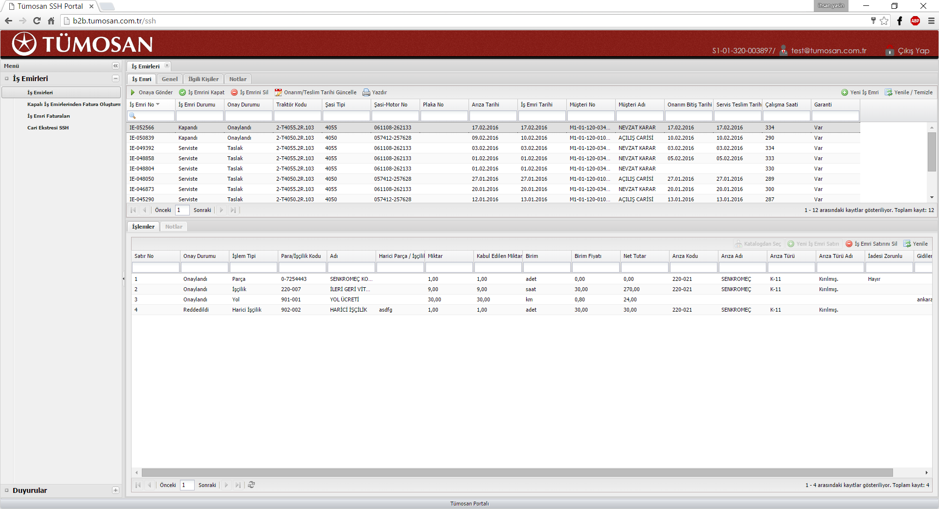Go to last page in top grid pager
Viewport: 939px width, 509px height.
pyautogui.click(x=233, y=210)
